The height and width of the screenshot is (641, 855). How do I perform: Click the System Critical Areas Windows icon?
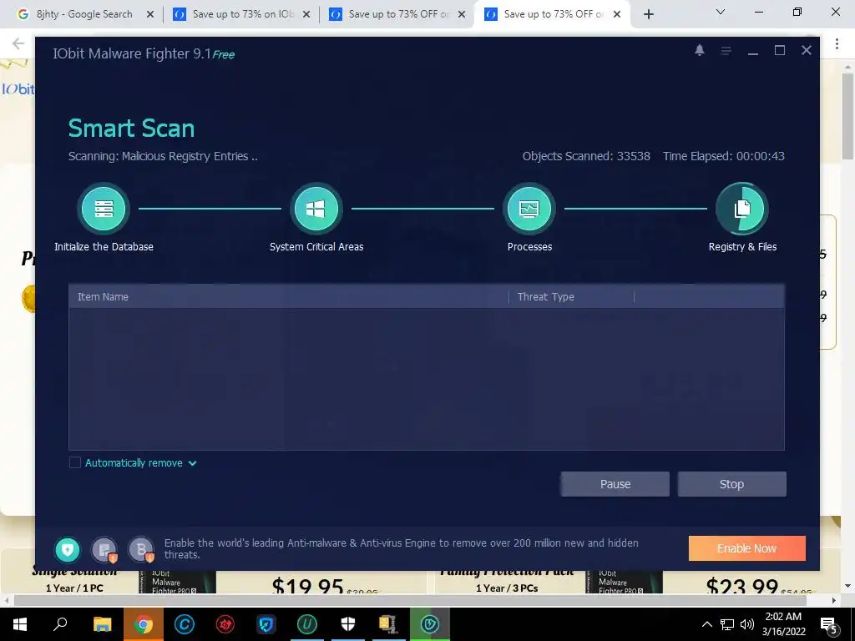click(316, 209)
